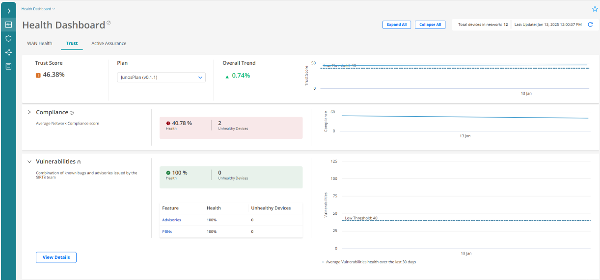Refresh the dashboard data

coord(591,25)
